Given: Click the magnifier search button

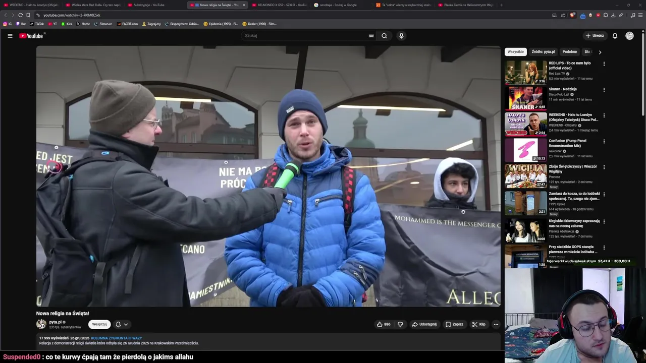Looking at the screenshot, I should (384, 36).
